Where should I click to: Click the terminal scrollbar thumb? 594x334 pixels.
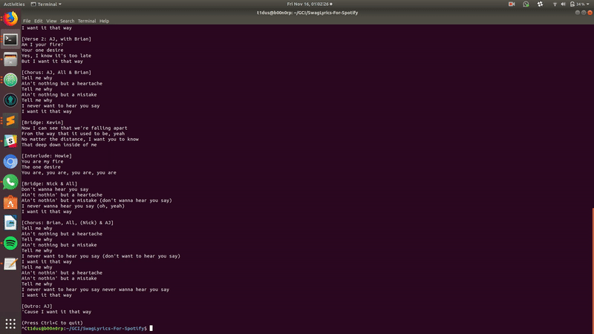coord(593,270)
